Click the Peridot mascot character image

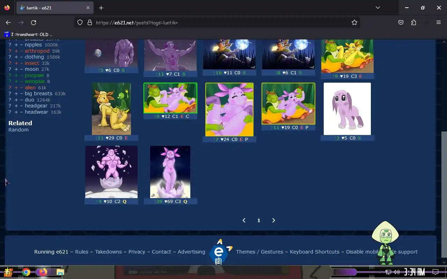pos(386,243)
